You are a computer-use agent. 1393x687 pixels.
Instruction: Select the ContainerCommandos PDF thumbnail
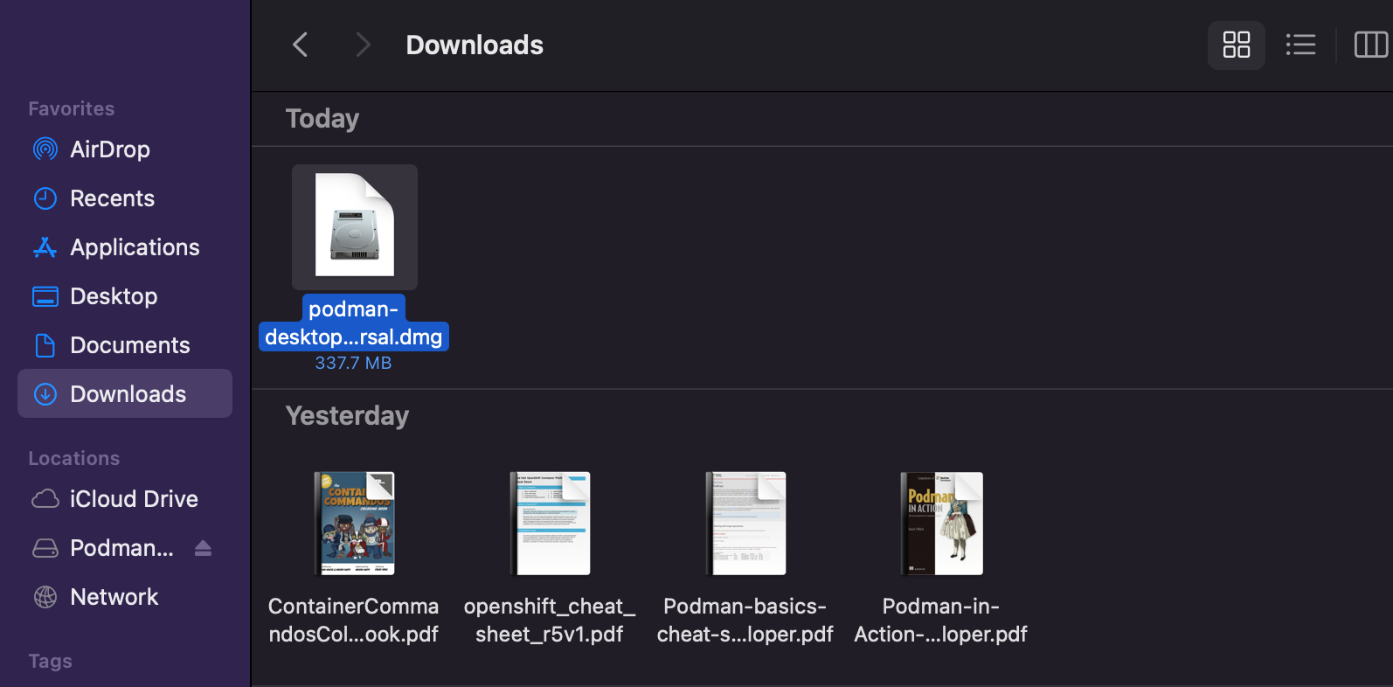point(354,524)
